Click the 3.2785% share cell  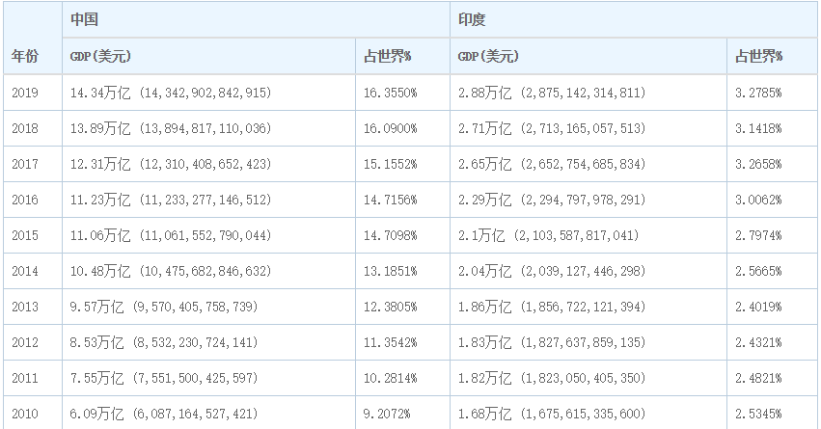pos(773,93)
